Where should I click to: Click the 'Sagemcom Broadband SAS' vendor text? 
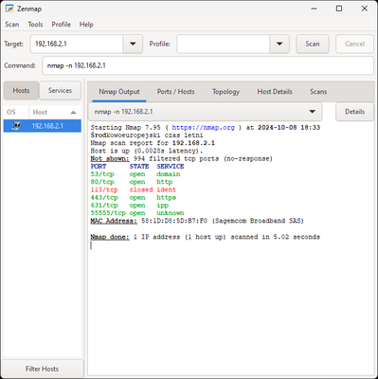pyautogui.click(x=258, y=221)
